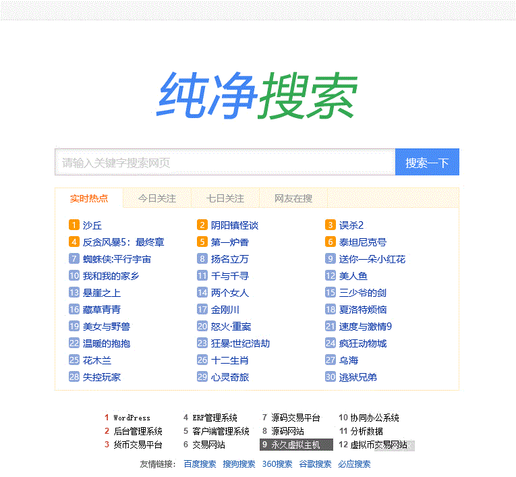516x477 pixels.
Task: Click the 逃狱兄弟 entry ranked 30
Action: pyautogui.click(x=358, y=377)
